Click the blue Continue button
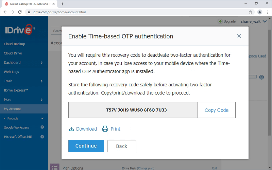Viewport: 272px width, 170px height. click(x=86, y=146)
